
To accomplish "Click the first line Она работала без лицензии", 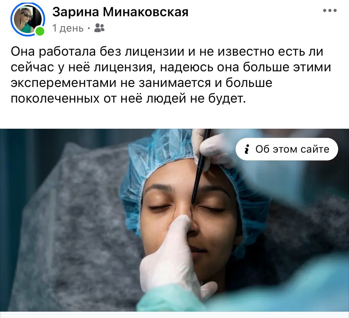I will 98,52.
